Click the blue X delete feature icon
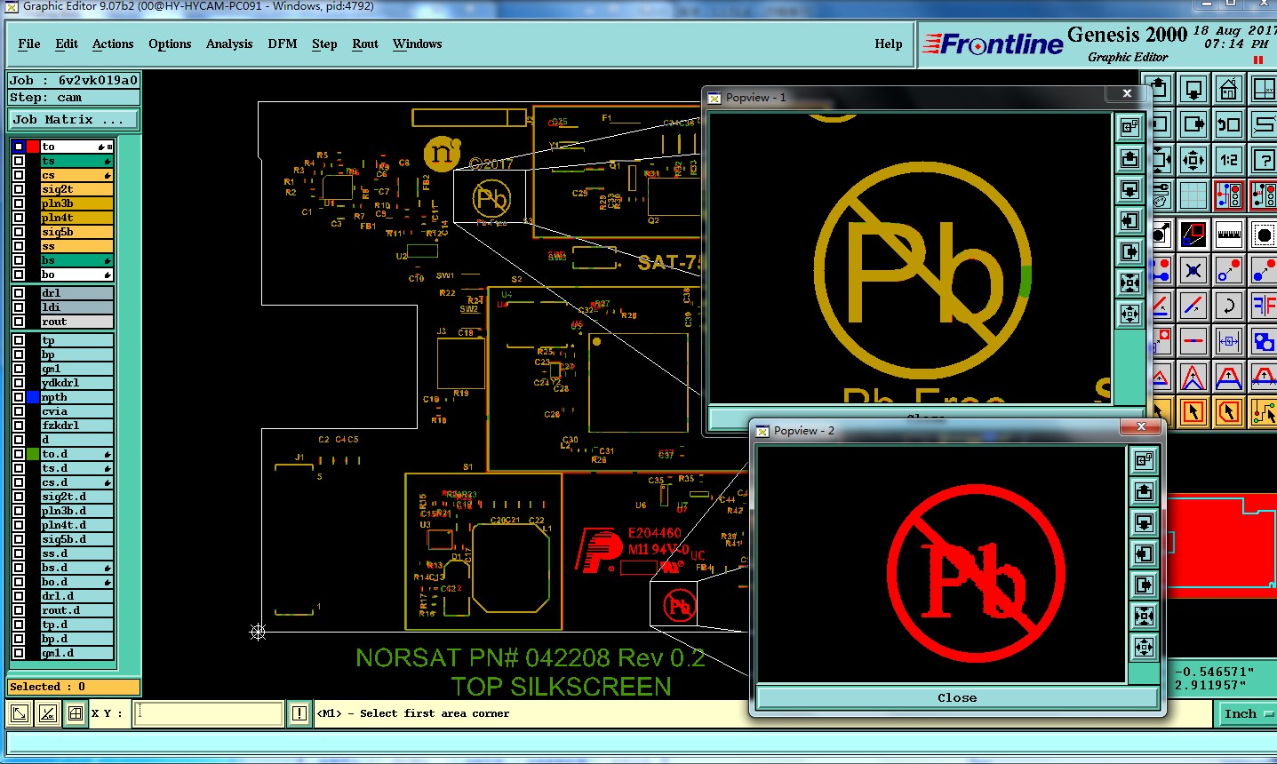This screenshot has height=764, width=1277. (x=1193, y=271)
